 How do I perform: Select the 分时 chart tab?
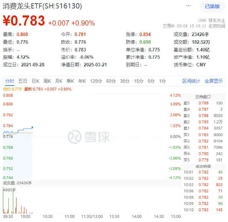click(x=10, y=81)
